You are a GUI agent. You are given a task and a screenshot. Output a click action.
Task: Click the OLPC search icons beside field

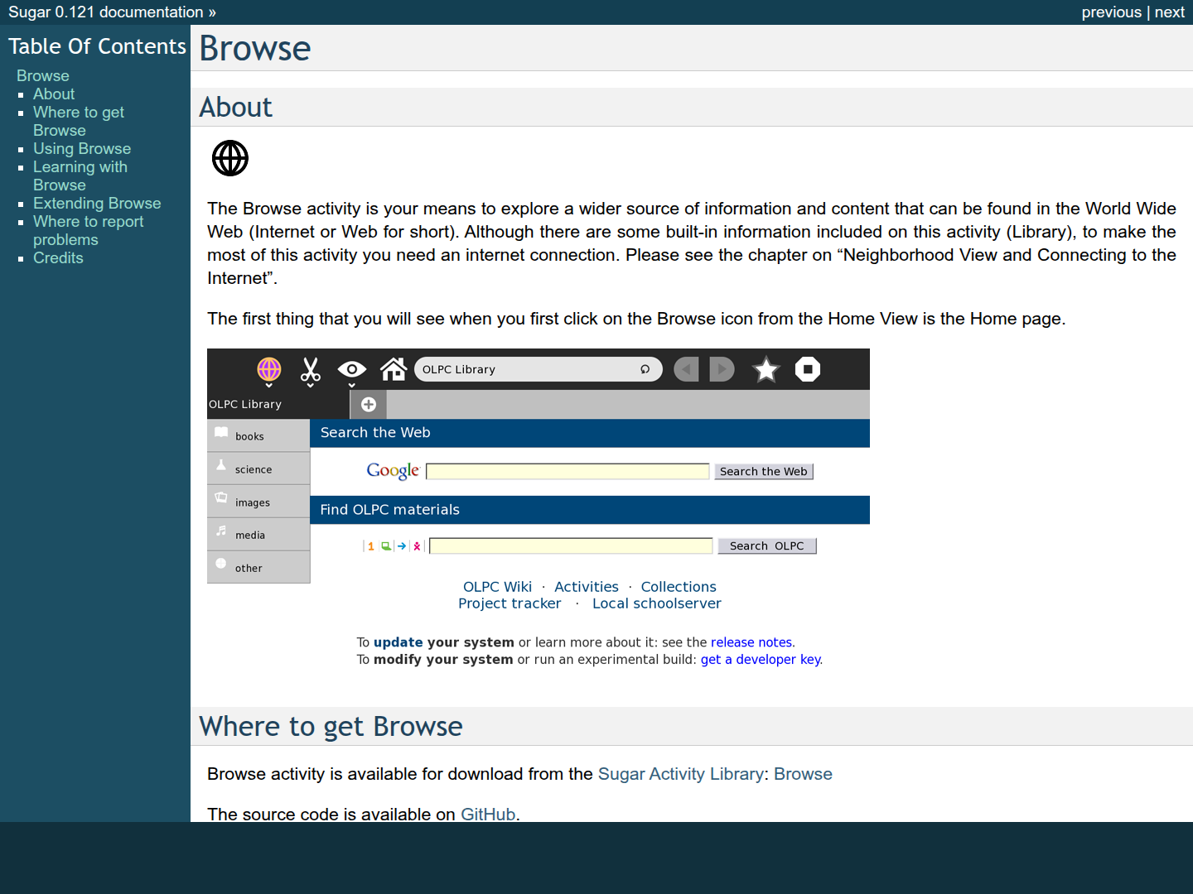pyautogui.click(x=394, y=546)
